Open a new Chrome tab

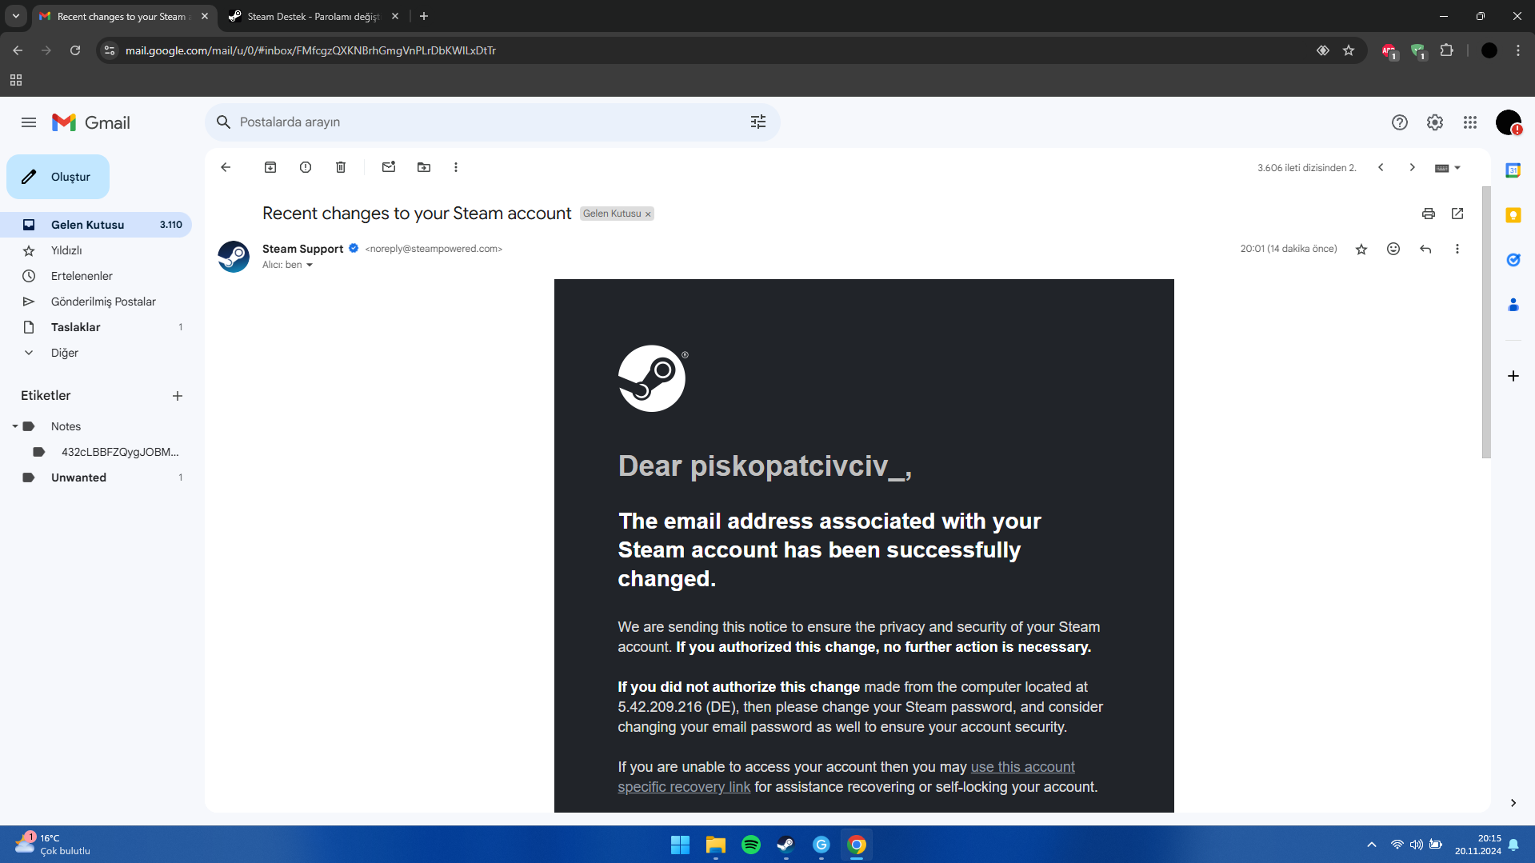(x=424, y=16)
